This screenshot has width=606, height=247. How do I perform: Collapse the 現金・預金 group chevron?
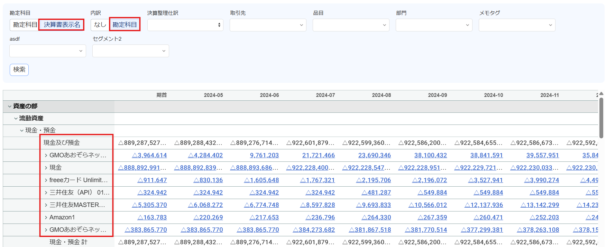[22, 131]
